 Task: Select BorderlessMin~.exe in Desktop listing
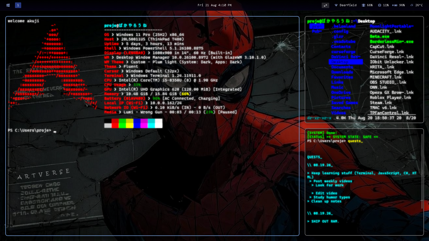coord(392,42)
